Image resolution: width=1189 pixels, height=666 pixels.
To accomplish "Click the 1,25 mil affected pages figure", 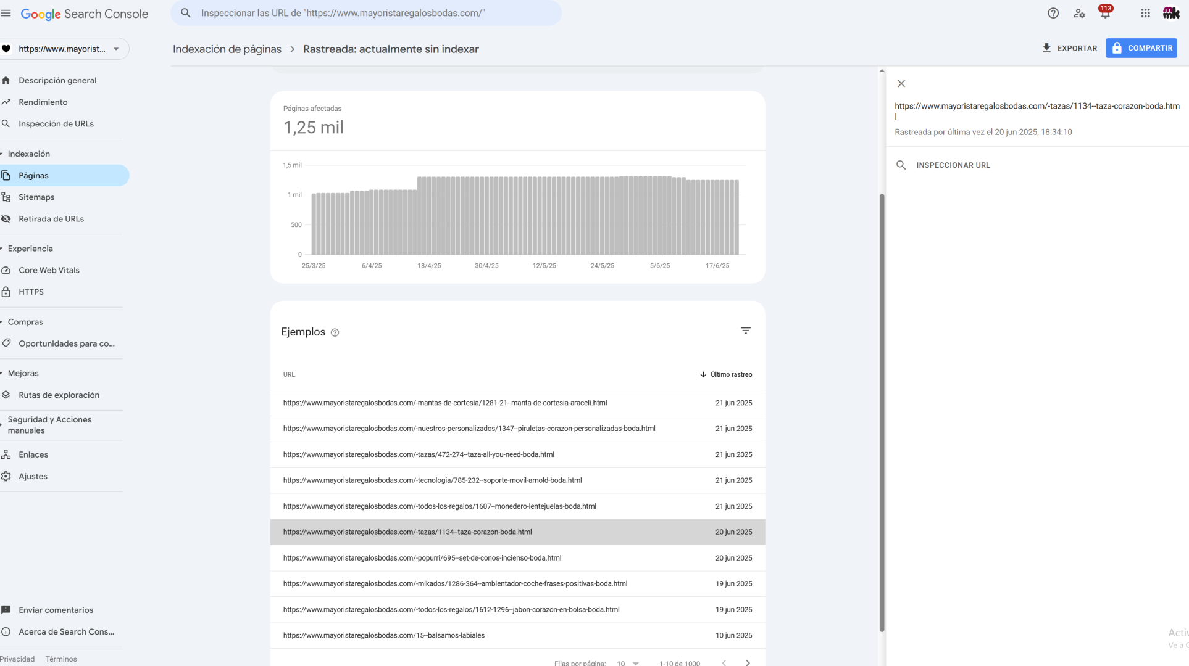I will point(314,128).
